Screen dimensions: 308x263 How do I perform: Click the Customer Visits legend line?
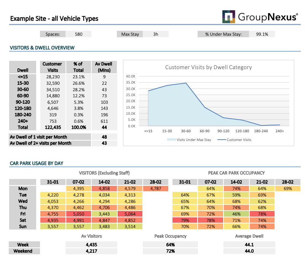[221, 139]
